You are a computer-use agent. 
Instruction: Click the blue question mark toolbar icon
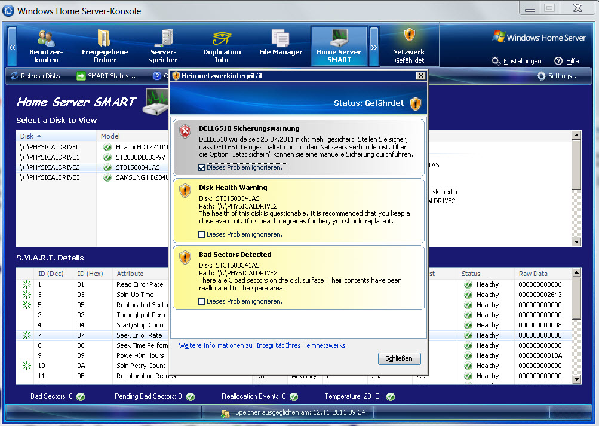156,76
